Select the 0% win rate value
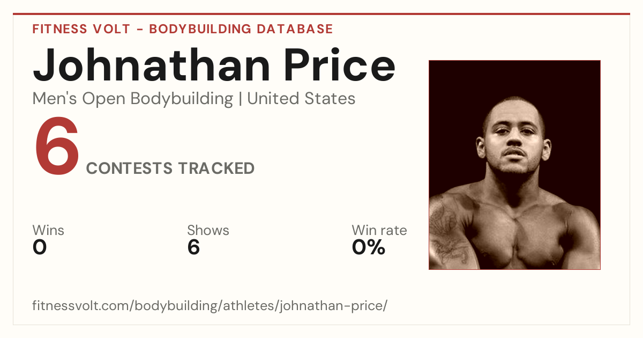This screenshot has width=643, height=338. [369, 247]
